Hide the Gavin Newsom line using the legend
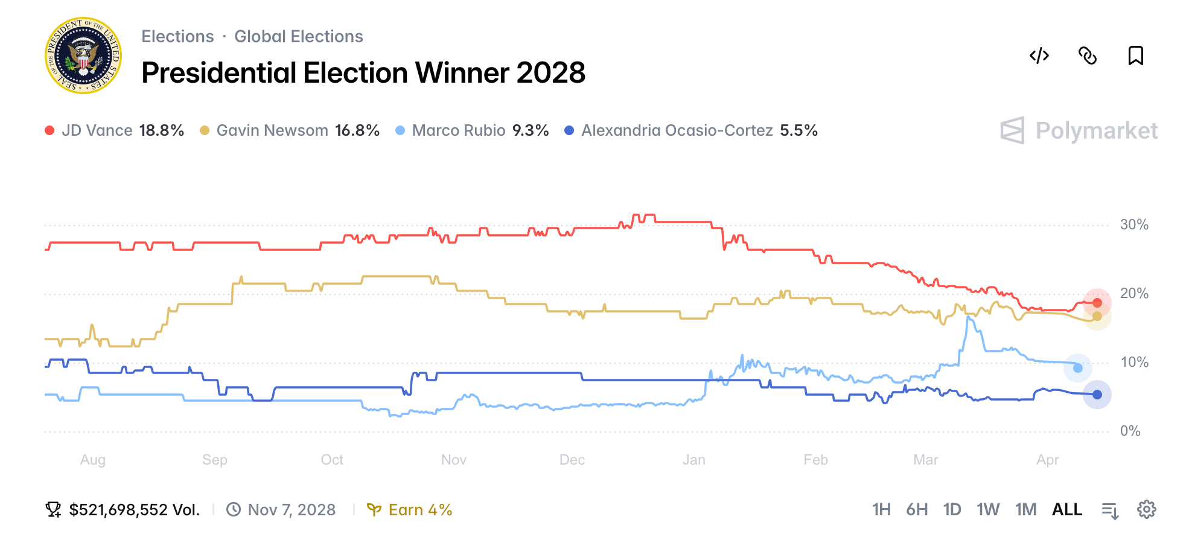Screen dimensions: 1189x537 coord(206,130)
